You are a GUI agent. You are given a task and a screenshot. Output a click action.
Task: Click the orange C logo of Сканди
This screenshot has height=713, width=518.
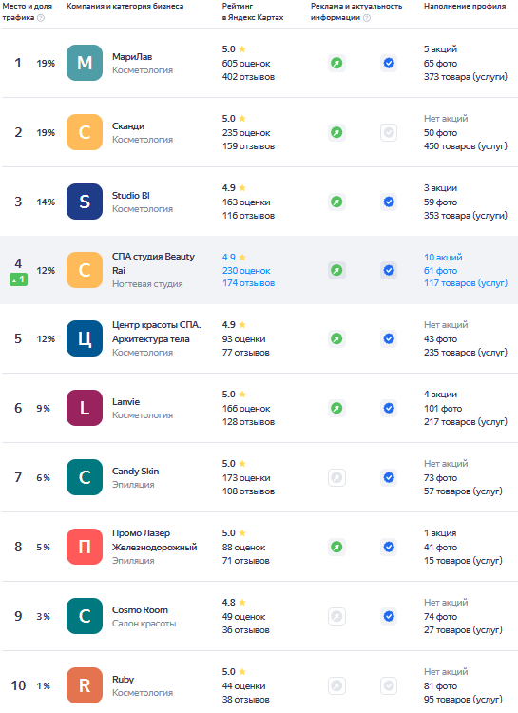pos(85,132)
